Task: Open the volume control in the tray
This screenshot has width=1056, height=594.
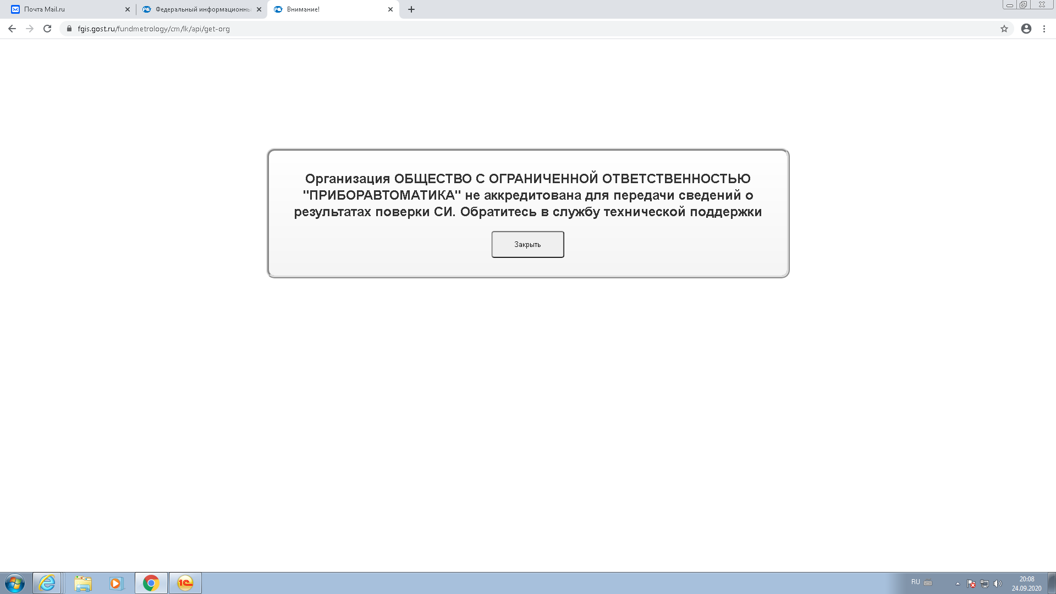Action: (998, 584)
